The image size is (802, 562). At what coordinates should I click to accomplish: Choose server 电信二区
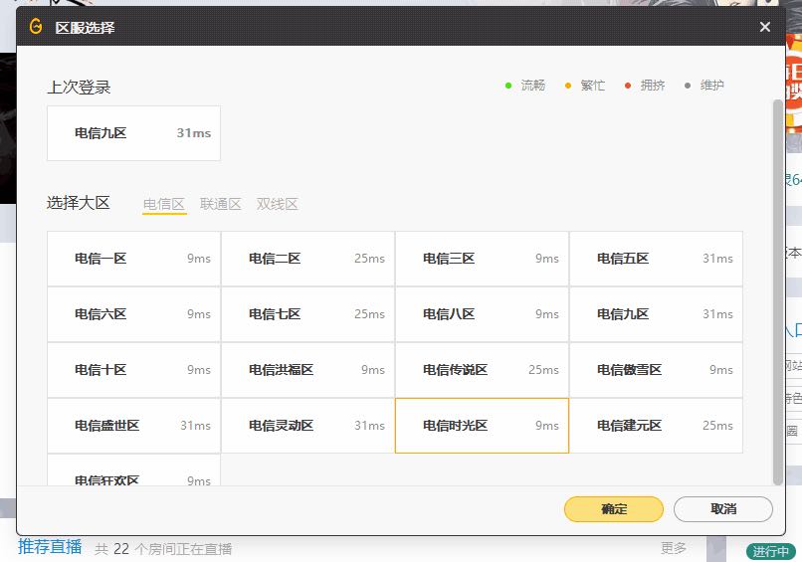(x=307, y=259)
